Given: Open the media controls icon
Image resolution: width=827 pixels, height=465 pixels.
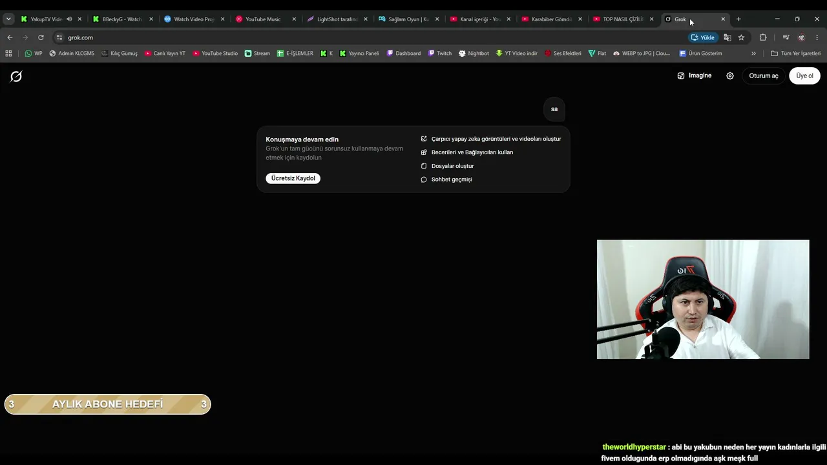Looking at the screenshot, I should tap(786, 37).
